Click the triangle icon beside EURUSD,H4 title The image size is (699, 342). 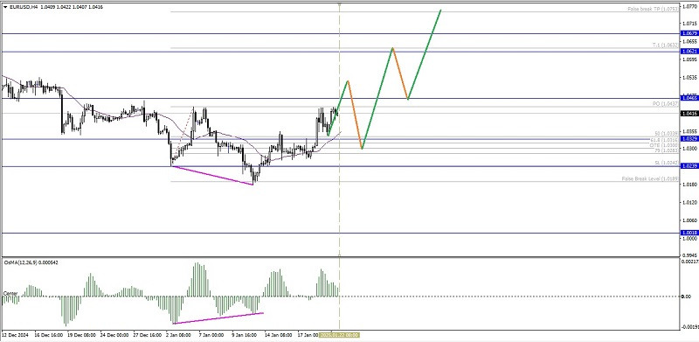pyautogui.click(x=4, y=7)
